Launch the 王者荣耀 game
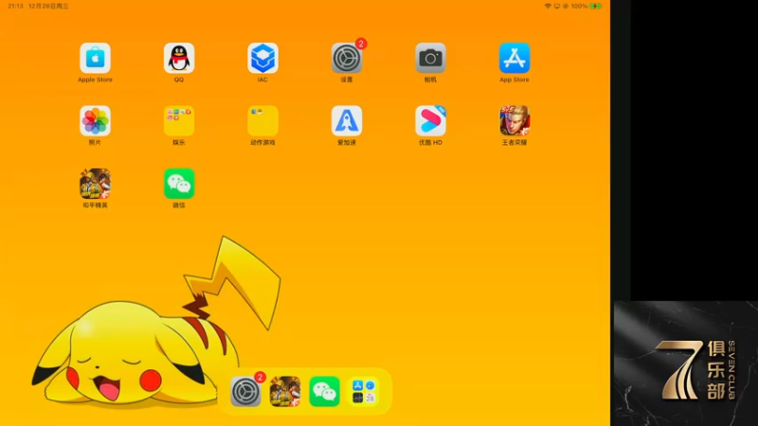 (514, 121)
